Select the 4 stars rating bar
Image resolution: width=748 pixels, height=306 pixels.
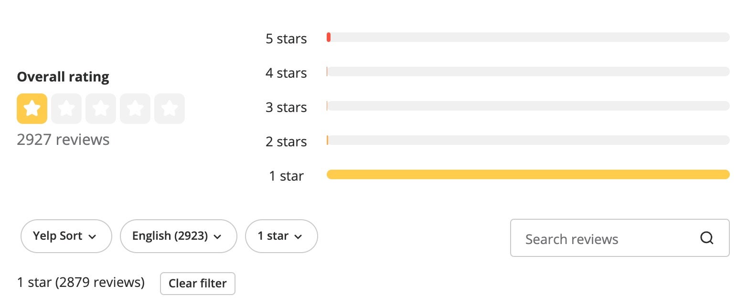coord(528,71)
